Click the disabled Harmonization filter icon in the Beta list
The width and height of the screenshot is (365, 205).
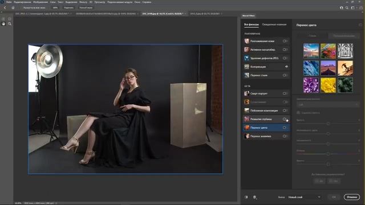click(247, 102)
